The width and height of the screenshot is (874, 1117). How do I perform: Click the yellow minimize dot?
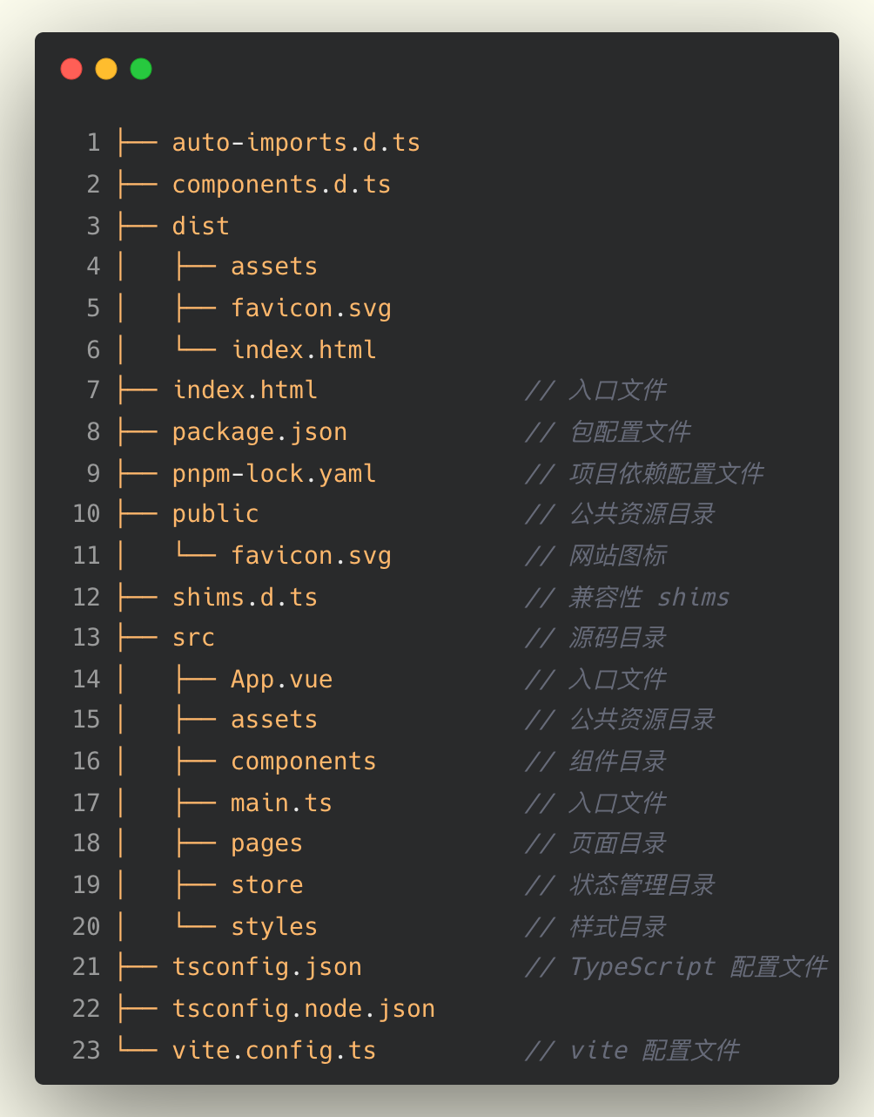pyautogui.click(x=106, y=69)
